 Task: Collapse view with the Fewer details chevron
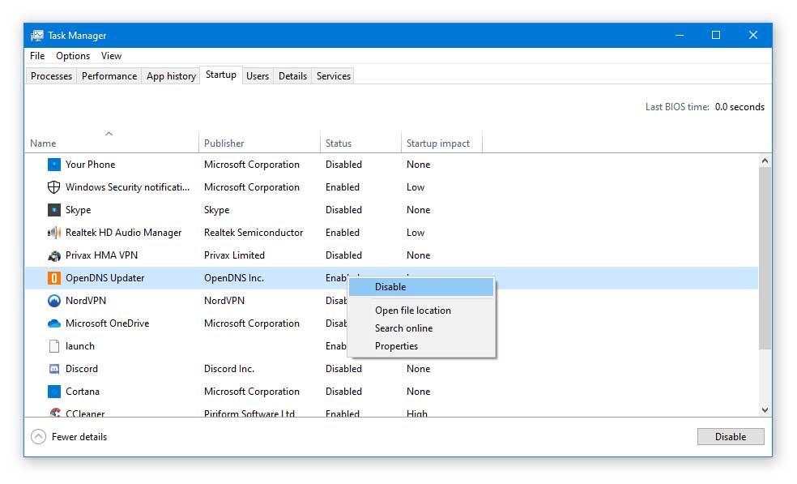(x=38, y=437)
